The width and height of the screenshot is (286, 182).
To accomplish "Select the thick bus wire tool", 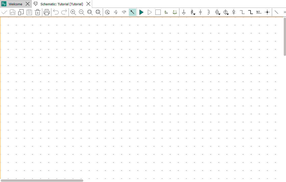I will click(x=250, y=12).
